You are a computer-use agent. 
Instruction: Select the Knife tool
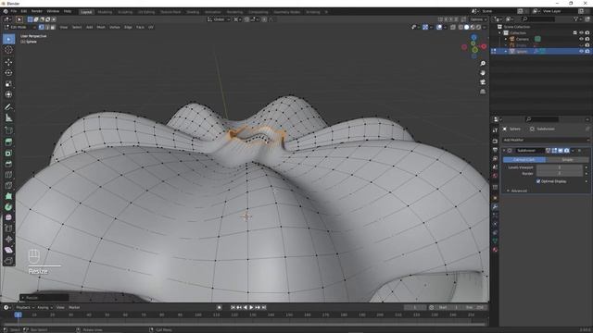tap(8, 185)
